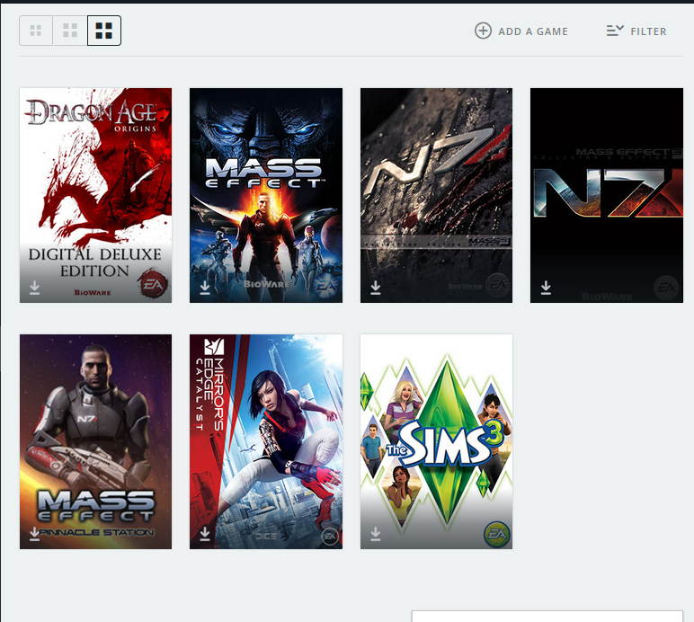The image size is (694, 622).
Task: Open Mass Effect 3 Collector's Edition tile
Action: [607, 195]
